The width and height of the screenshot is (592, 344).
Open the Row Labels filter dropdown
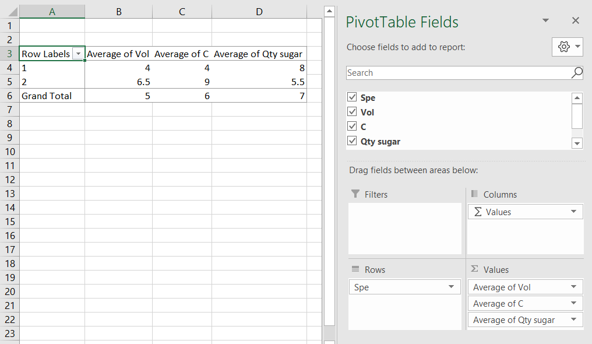(x=79, y=53)
